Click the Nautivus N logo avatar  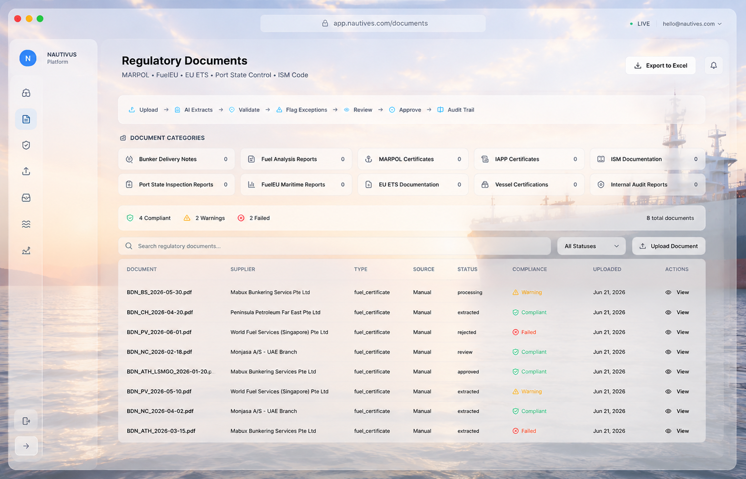tap(28, 58)
